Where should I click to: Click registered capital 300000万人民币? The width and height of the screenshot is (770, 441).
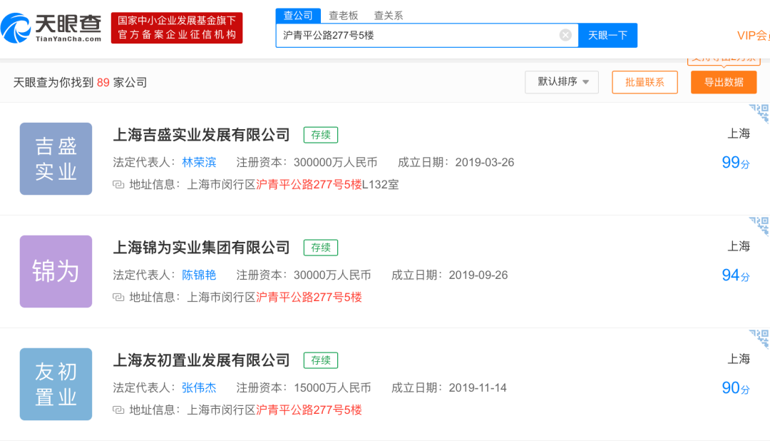pyautogui.click(x=335, y=162)
